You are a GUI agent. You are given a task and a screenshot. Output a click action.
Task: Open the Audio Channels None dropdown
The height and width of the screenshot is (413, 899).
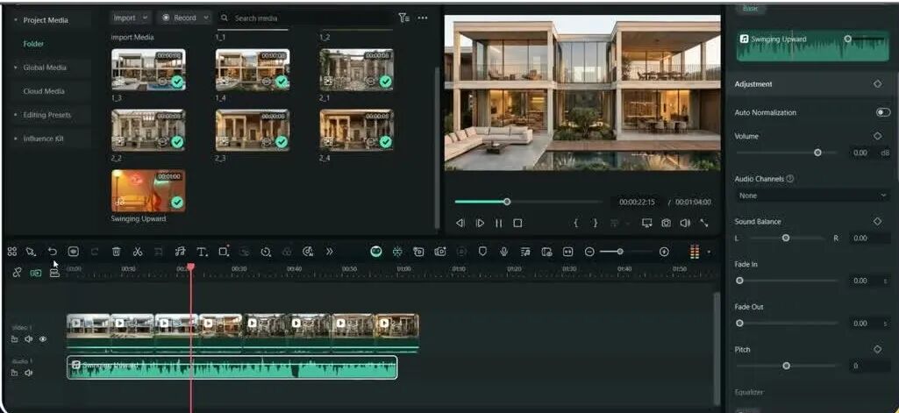pos(812,196)
